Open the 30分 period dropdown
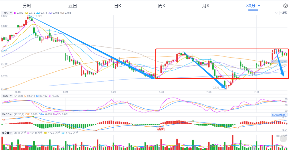This screenshot has height=151, width=289. point(253,6)
